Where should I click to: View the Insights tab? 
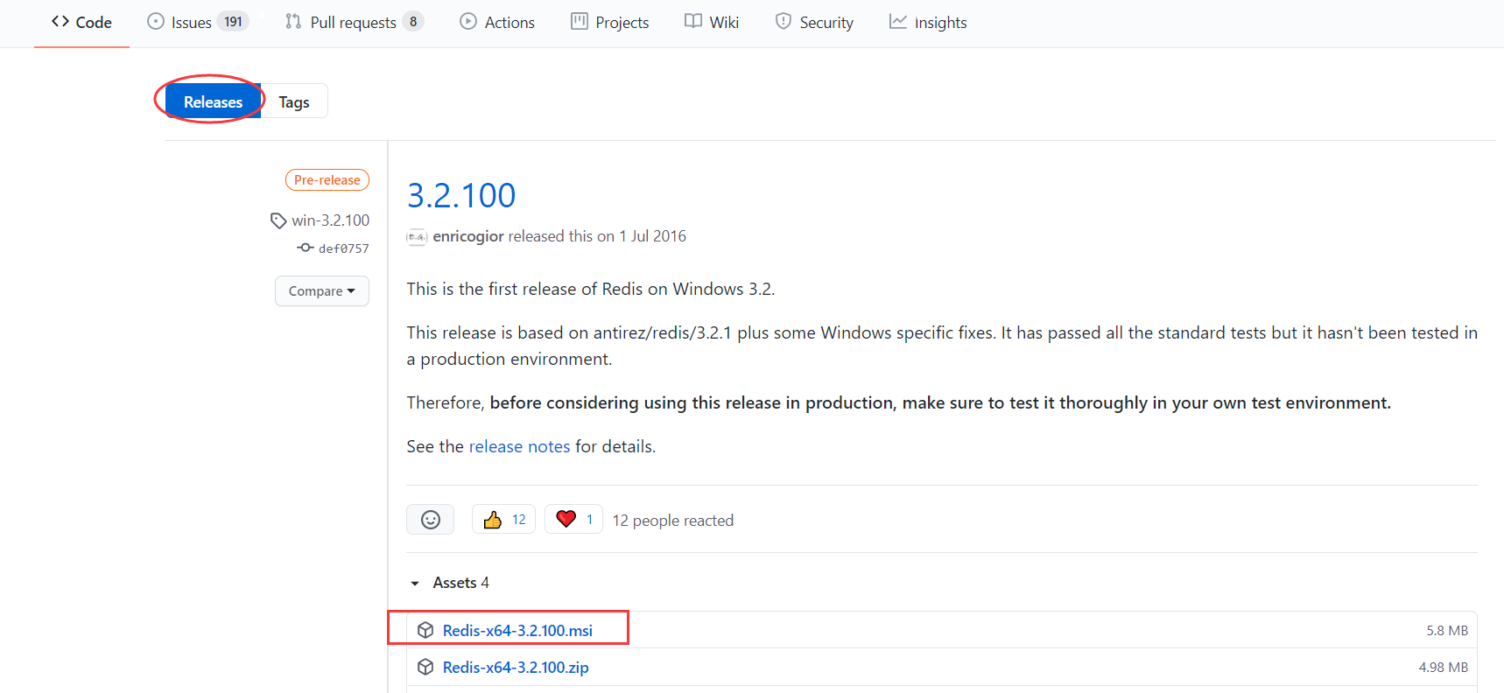point(928,22)
